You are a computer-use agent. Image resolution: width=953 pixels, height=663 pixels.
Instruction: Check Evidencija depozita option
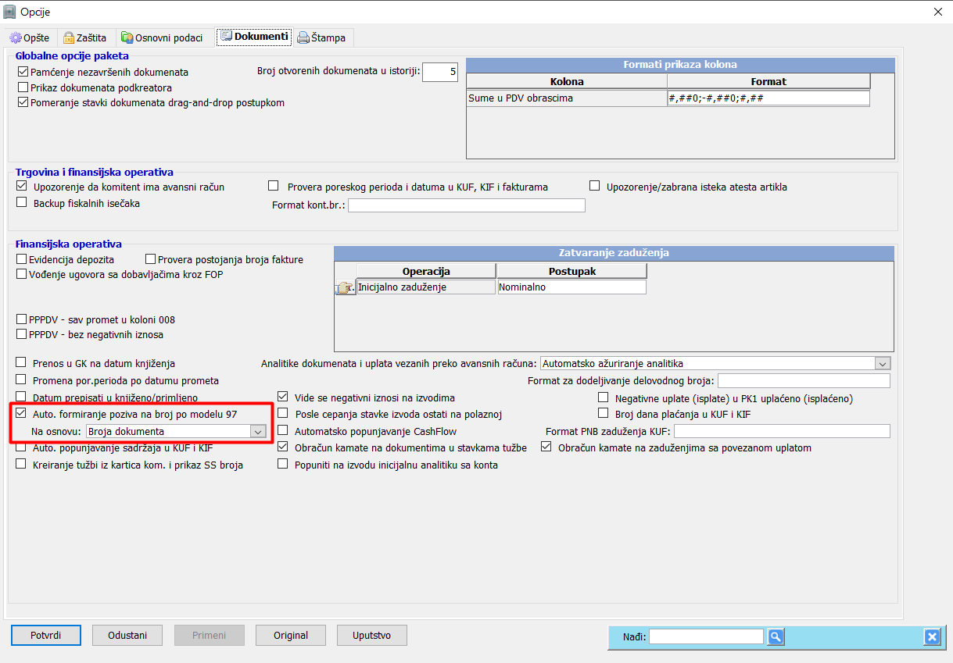(22, 259)
